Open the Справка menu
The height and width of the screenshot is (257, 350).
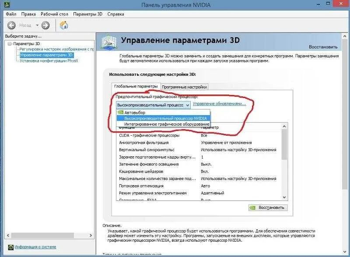coord(115,14)
